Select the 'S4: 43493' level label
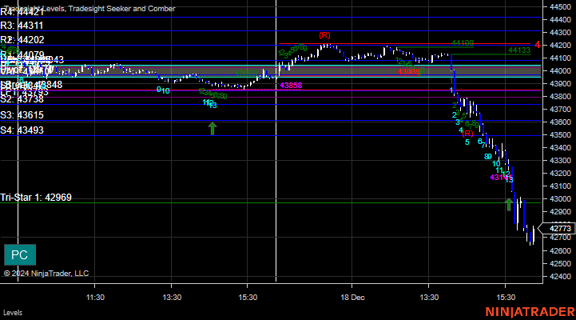This screenshot has height=320, width=576. (x=22, y=130)
